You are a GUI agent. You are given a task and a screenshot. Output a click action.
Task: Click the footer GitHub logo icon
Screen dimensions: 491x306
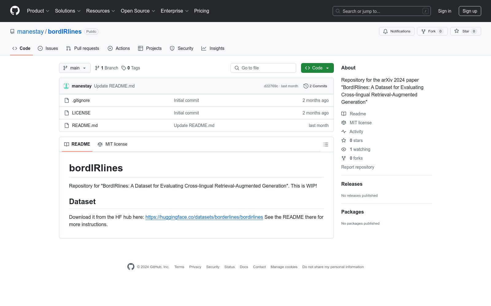(x=131, y=267)
